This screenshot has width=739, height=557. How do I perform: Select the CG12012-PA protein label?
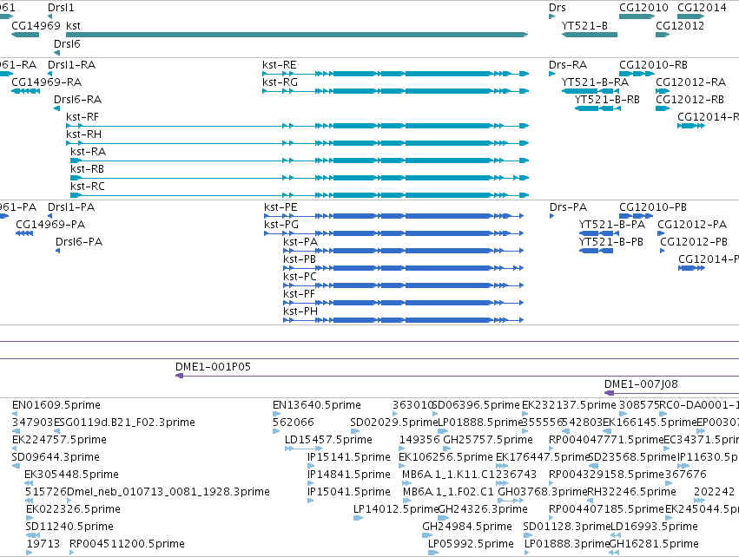click(692, 225)
